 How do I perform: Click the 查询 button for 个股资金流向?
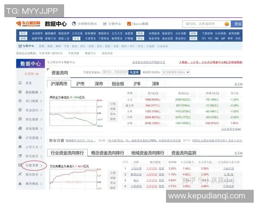click(x=134, y=72)
